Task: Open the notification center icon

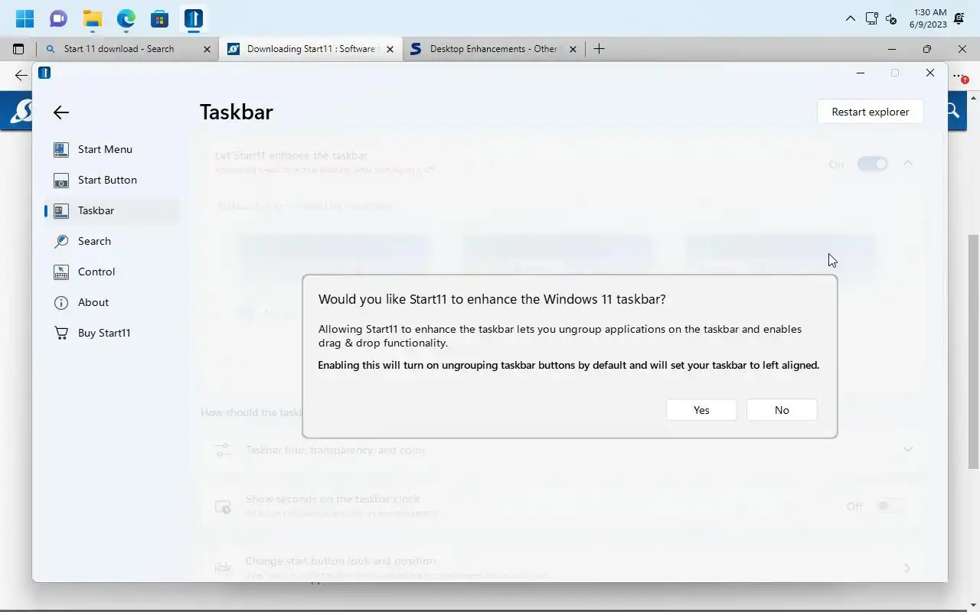Action: coord(959,18)
